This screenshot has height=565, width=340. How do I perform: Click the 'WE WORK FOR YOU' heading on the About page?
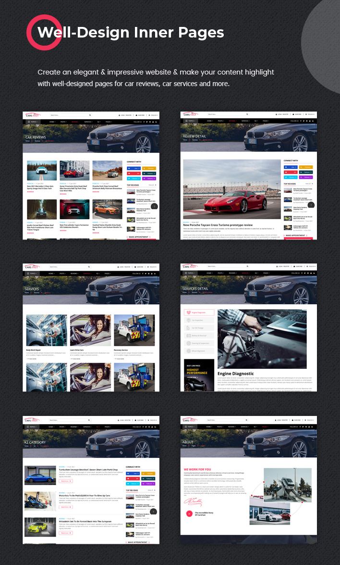pos(197,469)
